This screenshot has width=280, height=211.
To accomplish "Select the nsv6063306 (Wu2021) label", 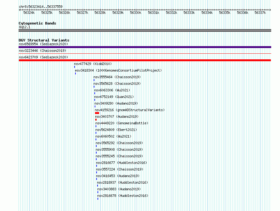I will tap(112, 90).
